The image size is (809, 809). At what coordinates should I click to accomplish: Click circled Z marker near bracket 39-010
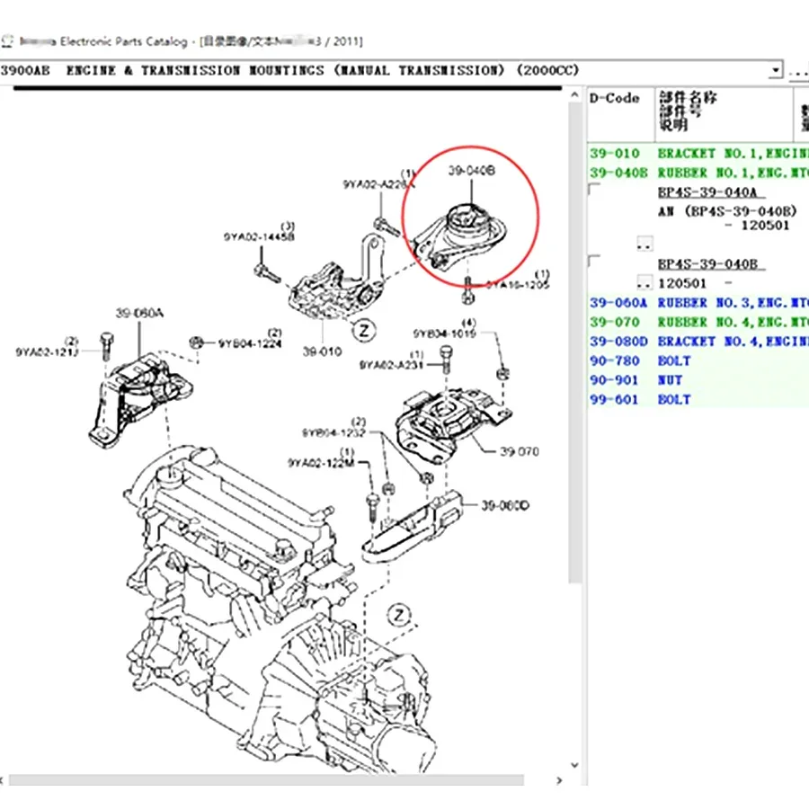pos(364,330)
